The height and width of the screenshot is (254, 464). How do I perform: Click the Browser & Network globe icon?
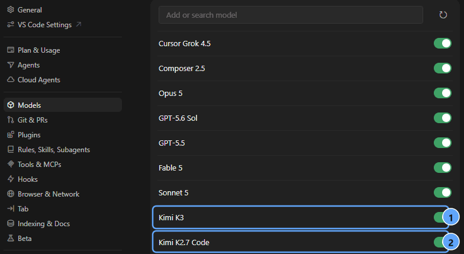(x=11, y=194)
